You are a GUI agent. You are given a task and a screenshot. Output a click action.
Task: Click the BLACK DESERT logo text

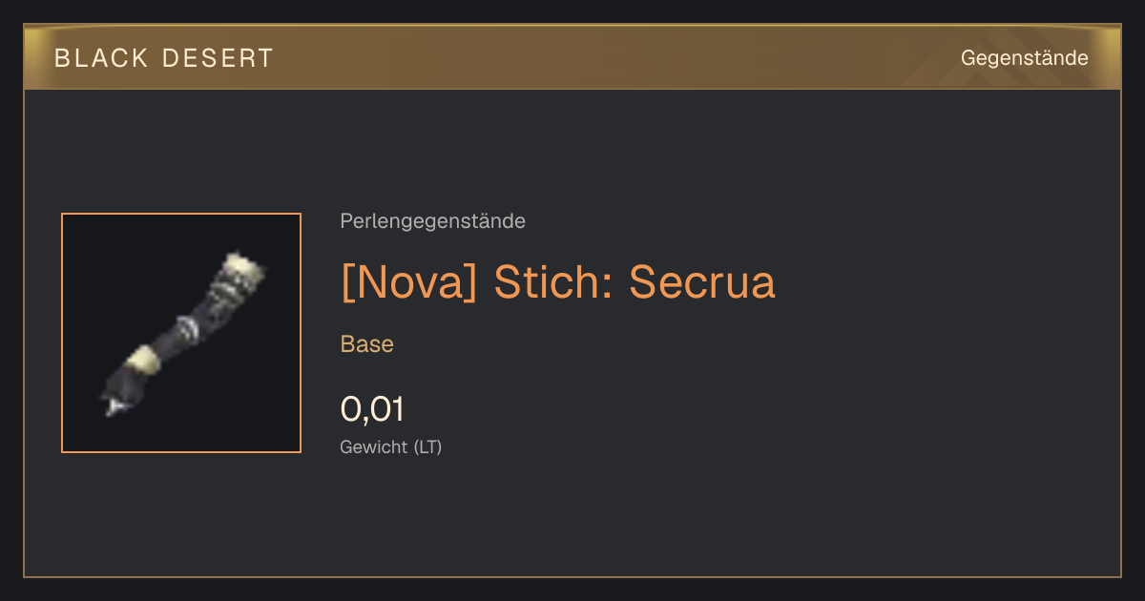(x=164, y=58)
